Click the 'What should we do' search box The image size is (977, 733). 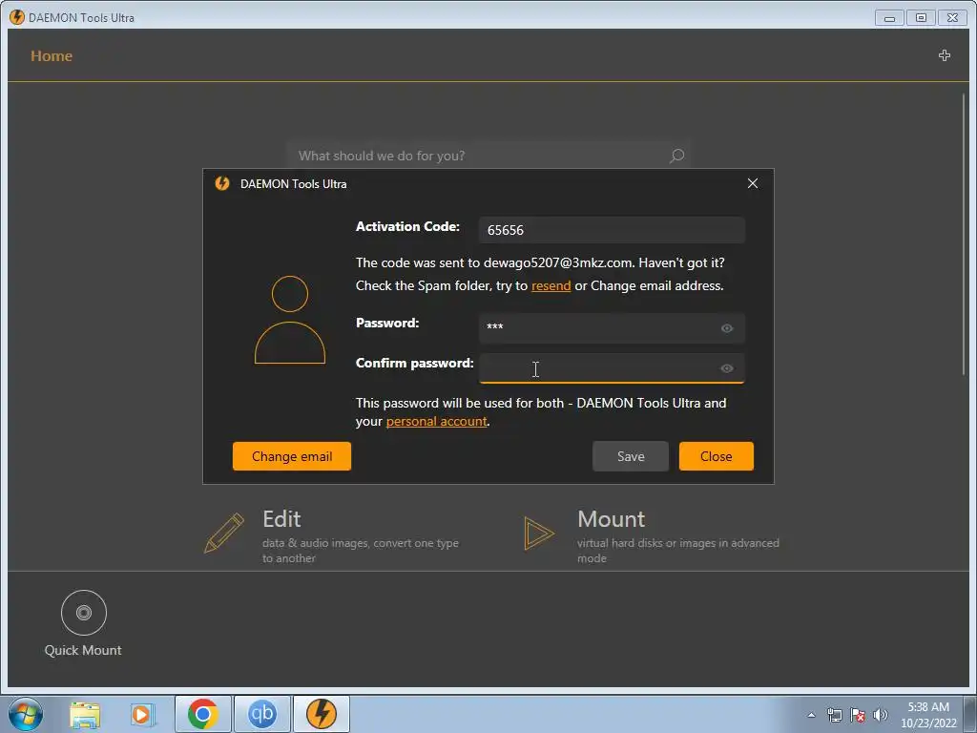coord(488,156)
